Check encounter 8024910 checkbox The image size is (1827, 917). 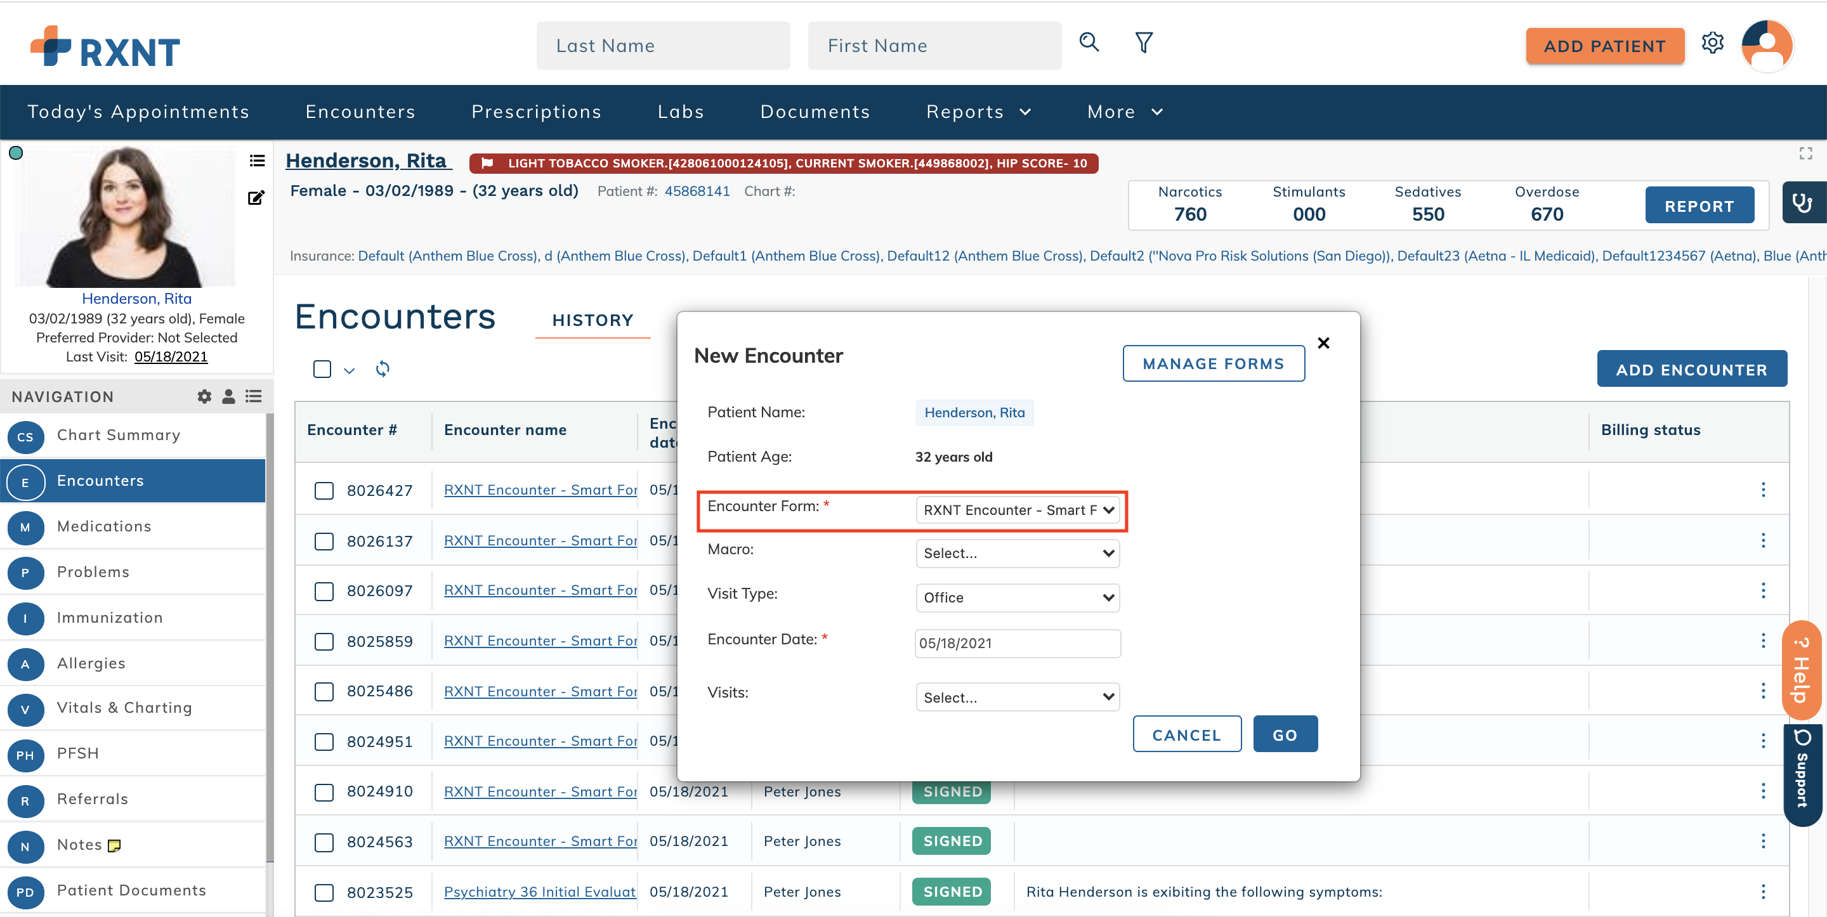pos(324,792)
